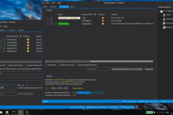Click the Send icon in Wallet Explorer
173x115 pixels.
164,15
